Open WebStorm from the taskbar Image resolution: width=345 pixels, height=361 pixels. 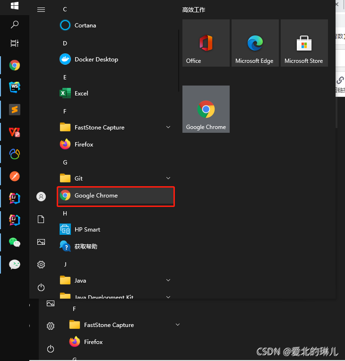[15, 87]
